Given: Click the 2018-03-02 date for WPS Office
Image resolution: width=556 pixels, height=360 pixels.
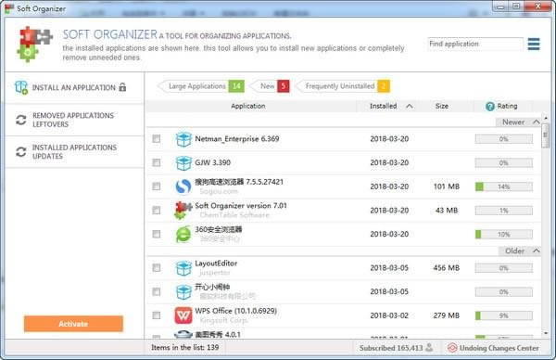Looking at the screenshot, I should 389,315.
